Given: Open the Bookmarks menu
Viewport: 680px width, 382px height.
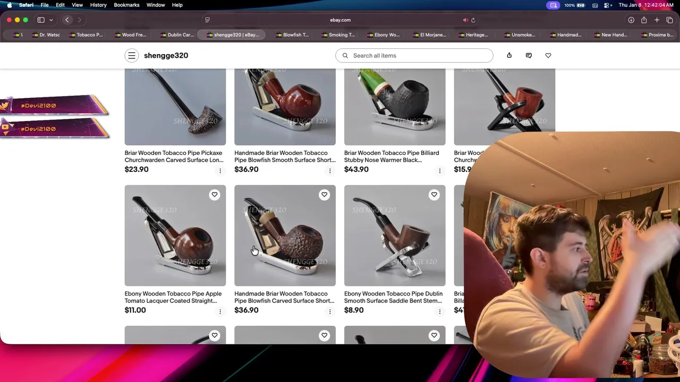Looking at the screenshot, I should 126,5.
